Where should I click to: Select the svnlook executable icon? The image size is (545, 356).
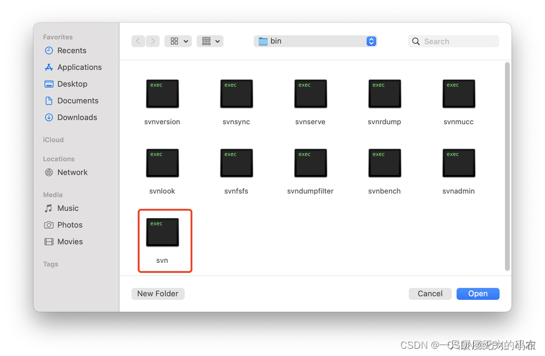coord(163,163)
